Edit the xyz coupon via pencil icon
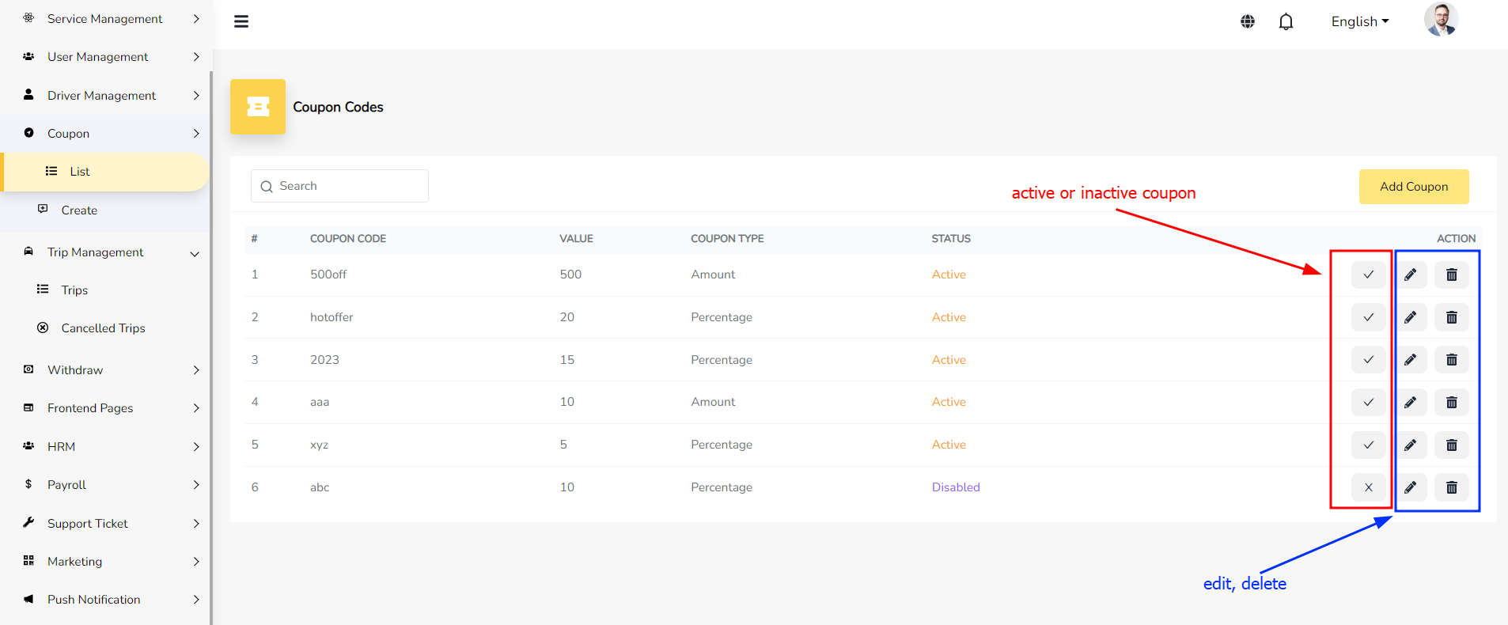Screen dimensions: 1508x625 pos(1410,445)
